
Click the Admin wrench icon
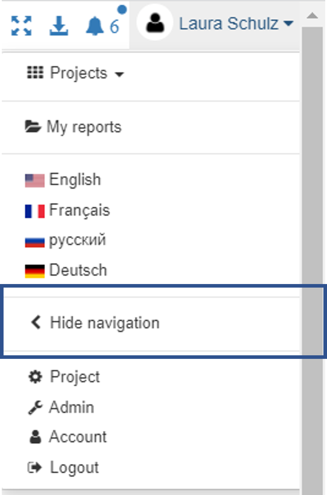pos(35,407)
